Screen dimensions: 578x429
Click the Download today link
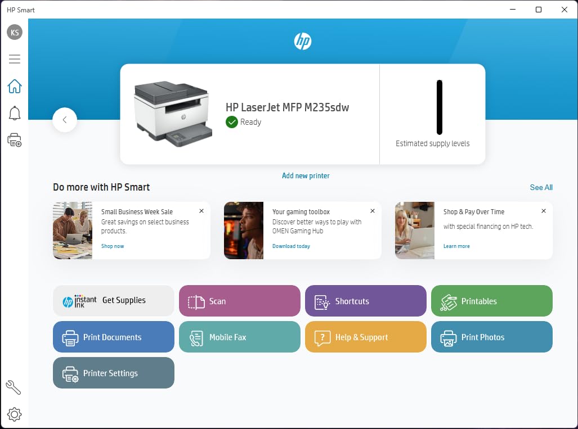[291, 246]
